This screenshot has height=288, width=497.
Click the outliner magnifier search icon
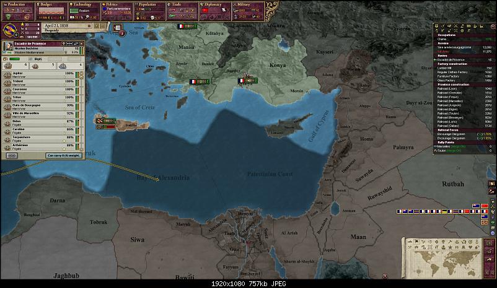(x=492, y=27)
